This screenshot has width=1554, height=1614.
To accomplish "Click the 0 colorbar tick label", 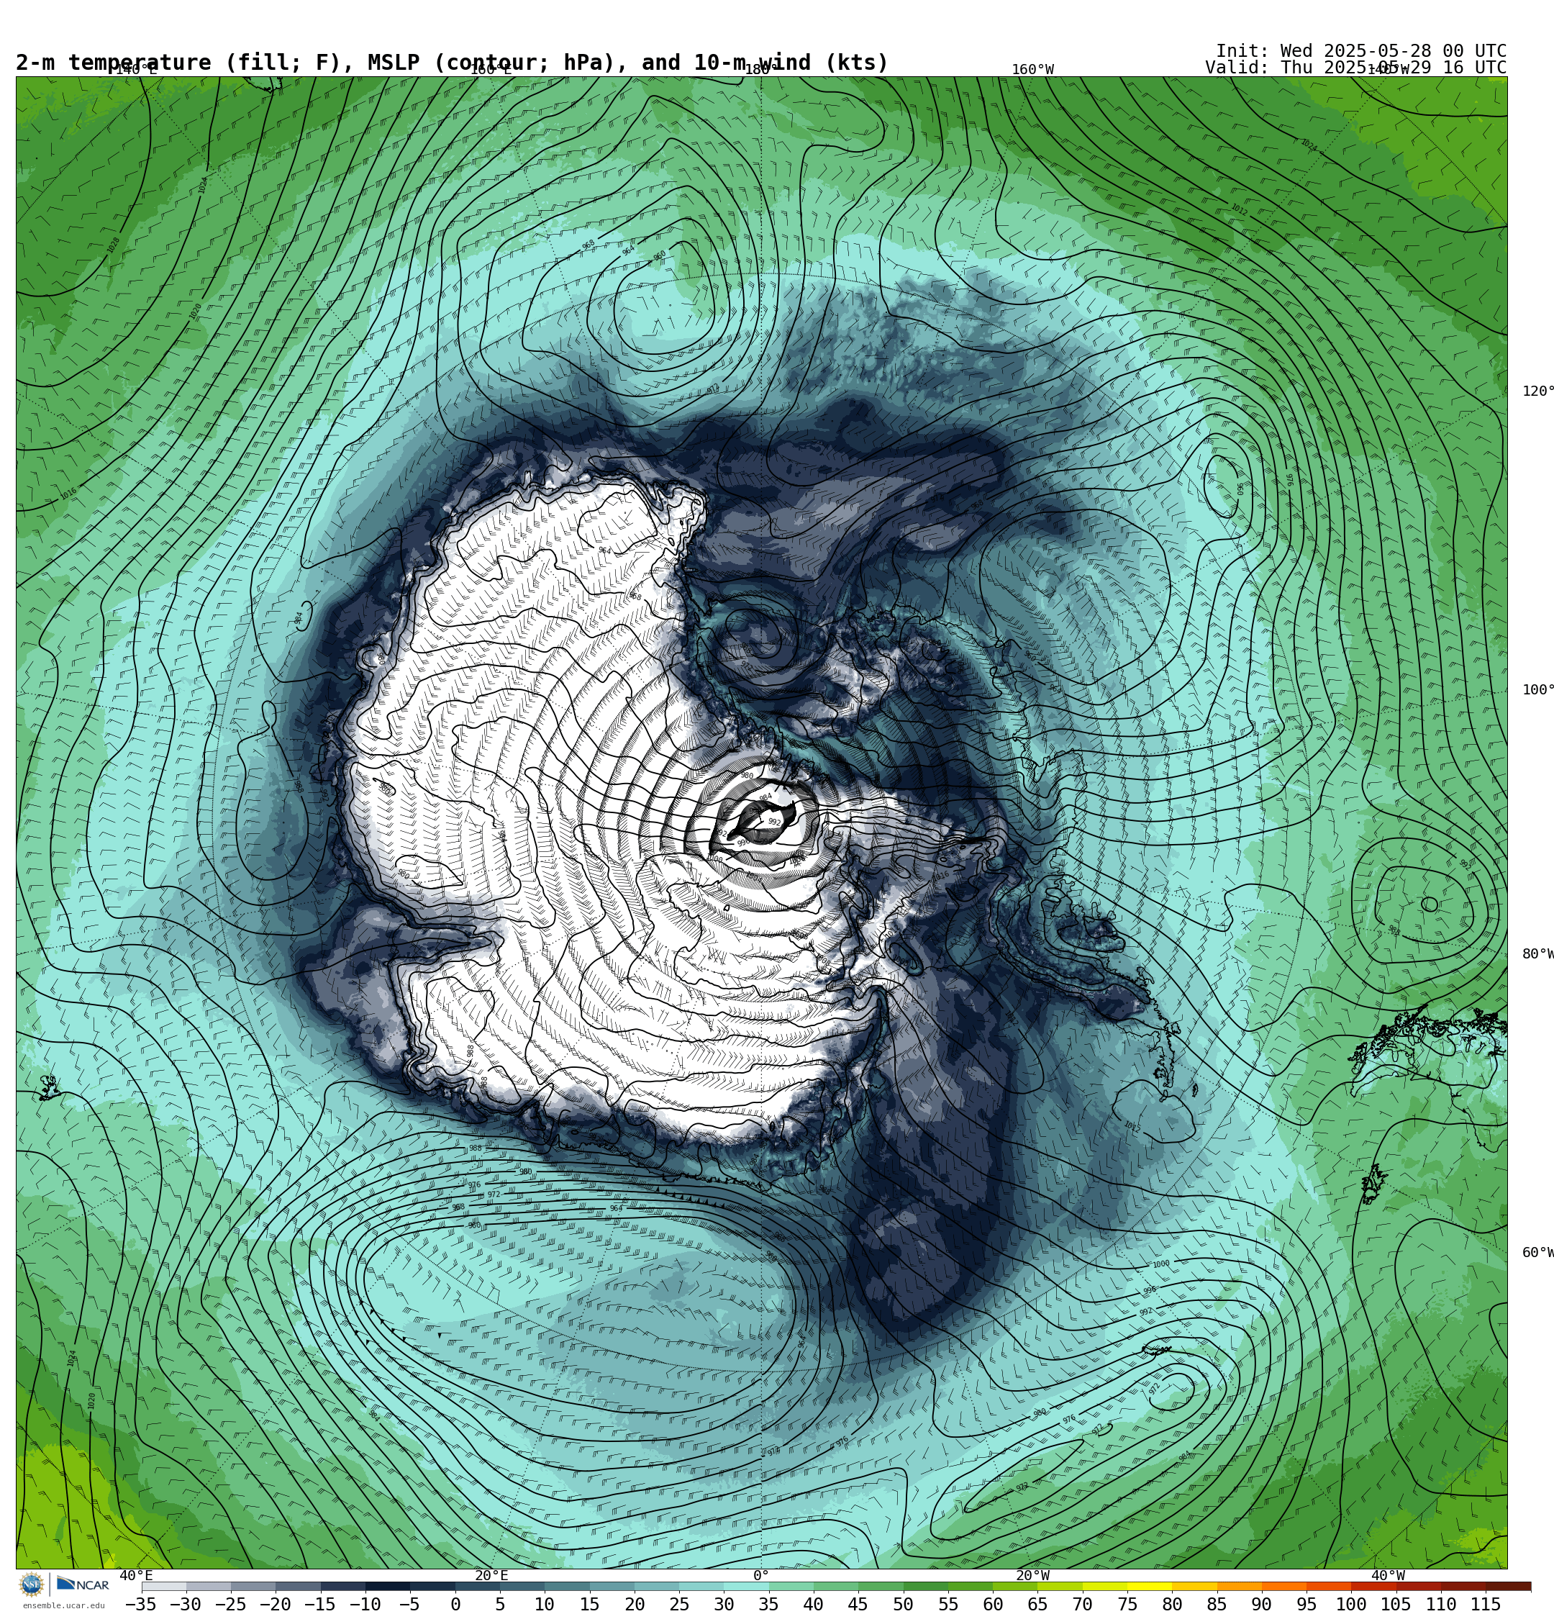I will coord(455,1604).
